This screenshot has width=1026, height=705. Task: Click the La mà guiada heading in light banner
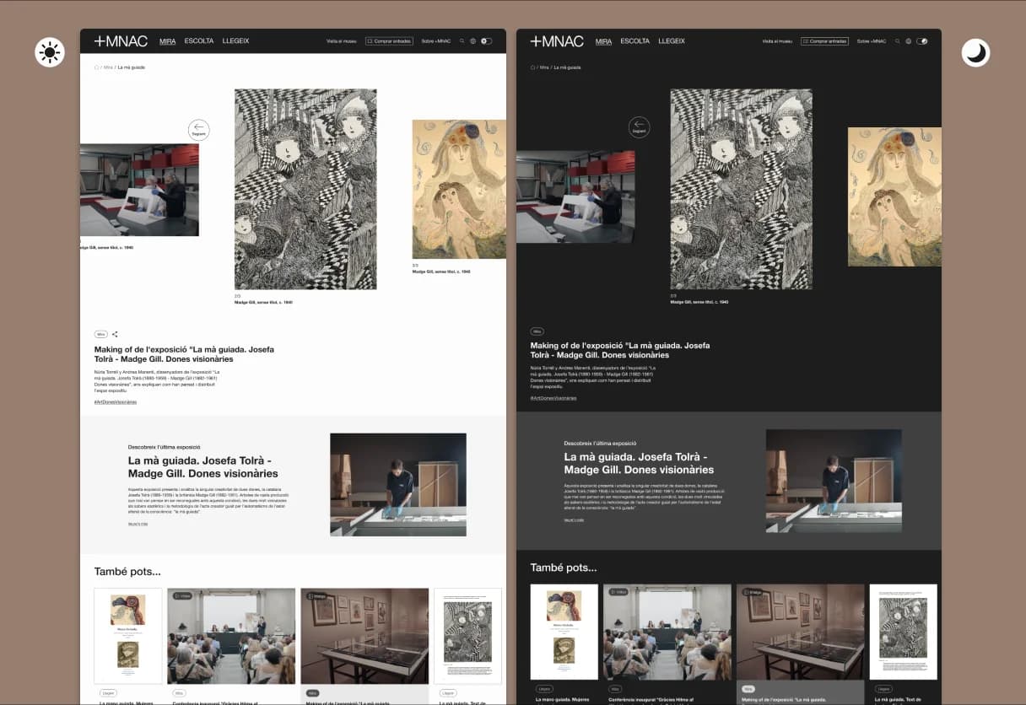coord(203,467)
